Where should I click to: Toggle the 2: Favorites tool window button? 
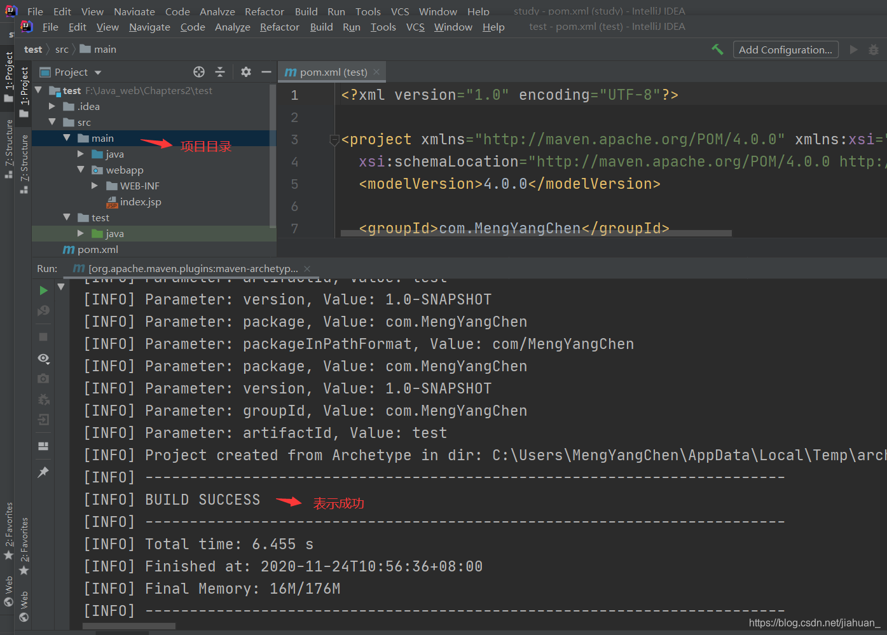coord(24,545)
